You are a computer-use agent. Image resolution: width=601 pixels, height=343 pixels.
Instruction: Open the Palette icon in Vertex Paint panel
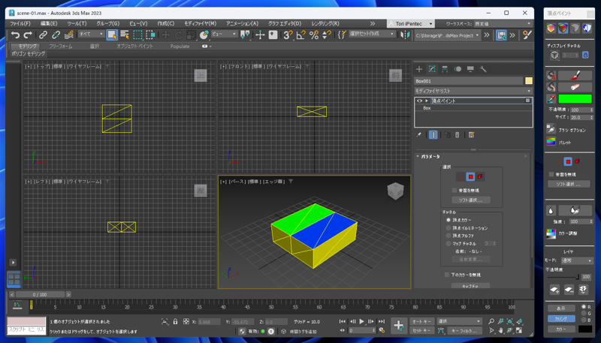pyautogui.click(x=551, y=142)
